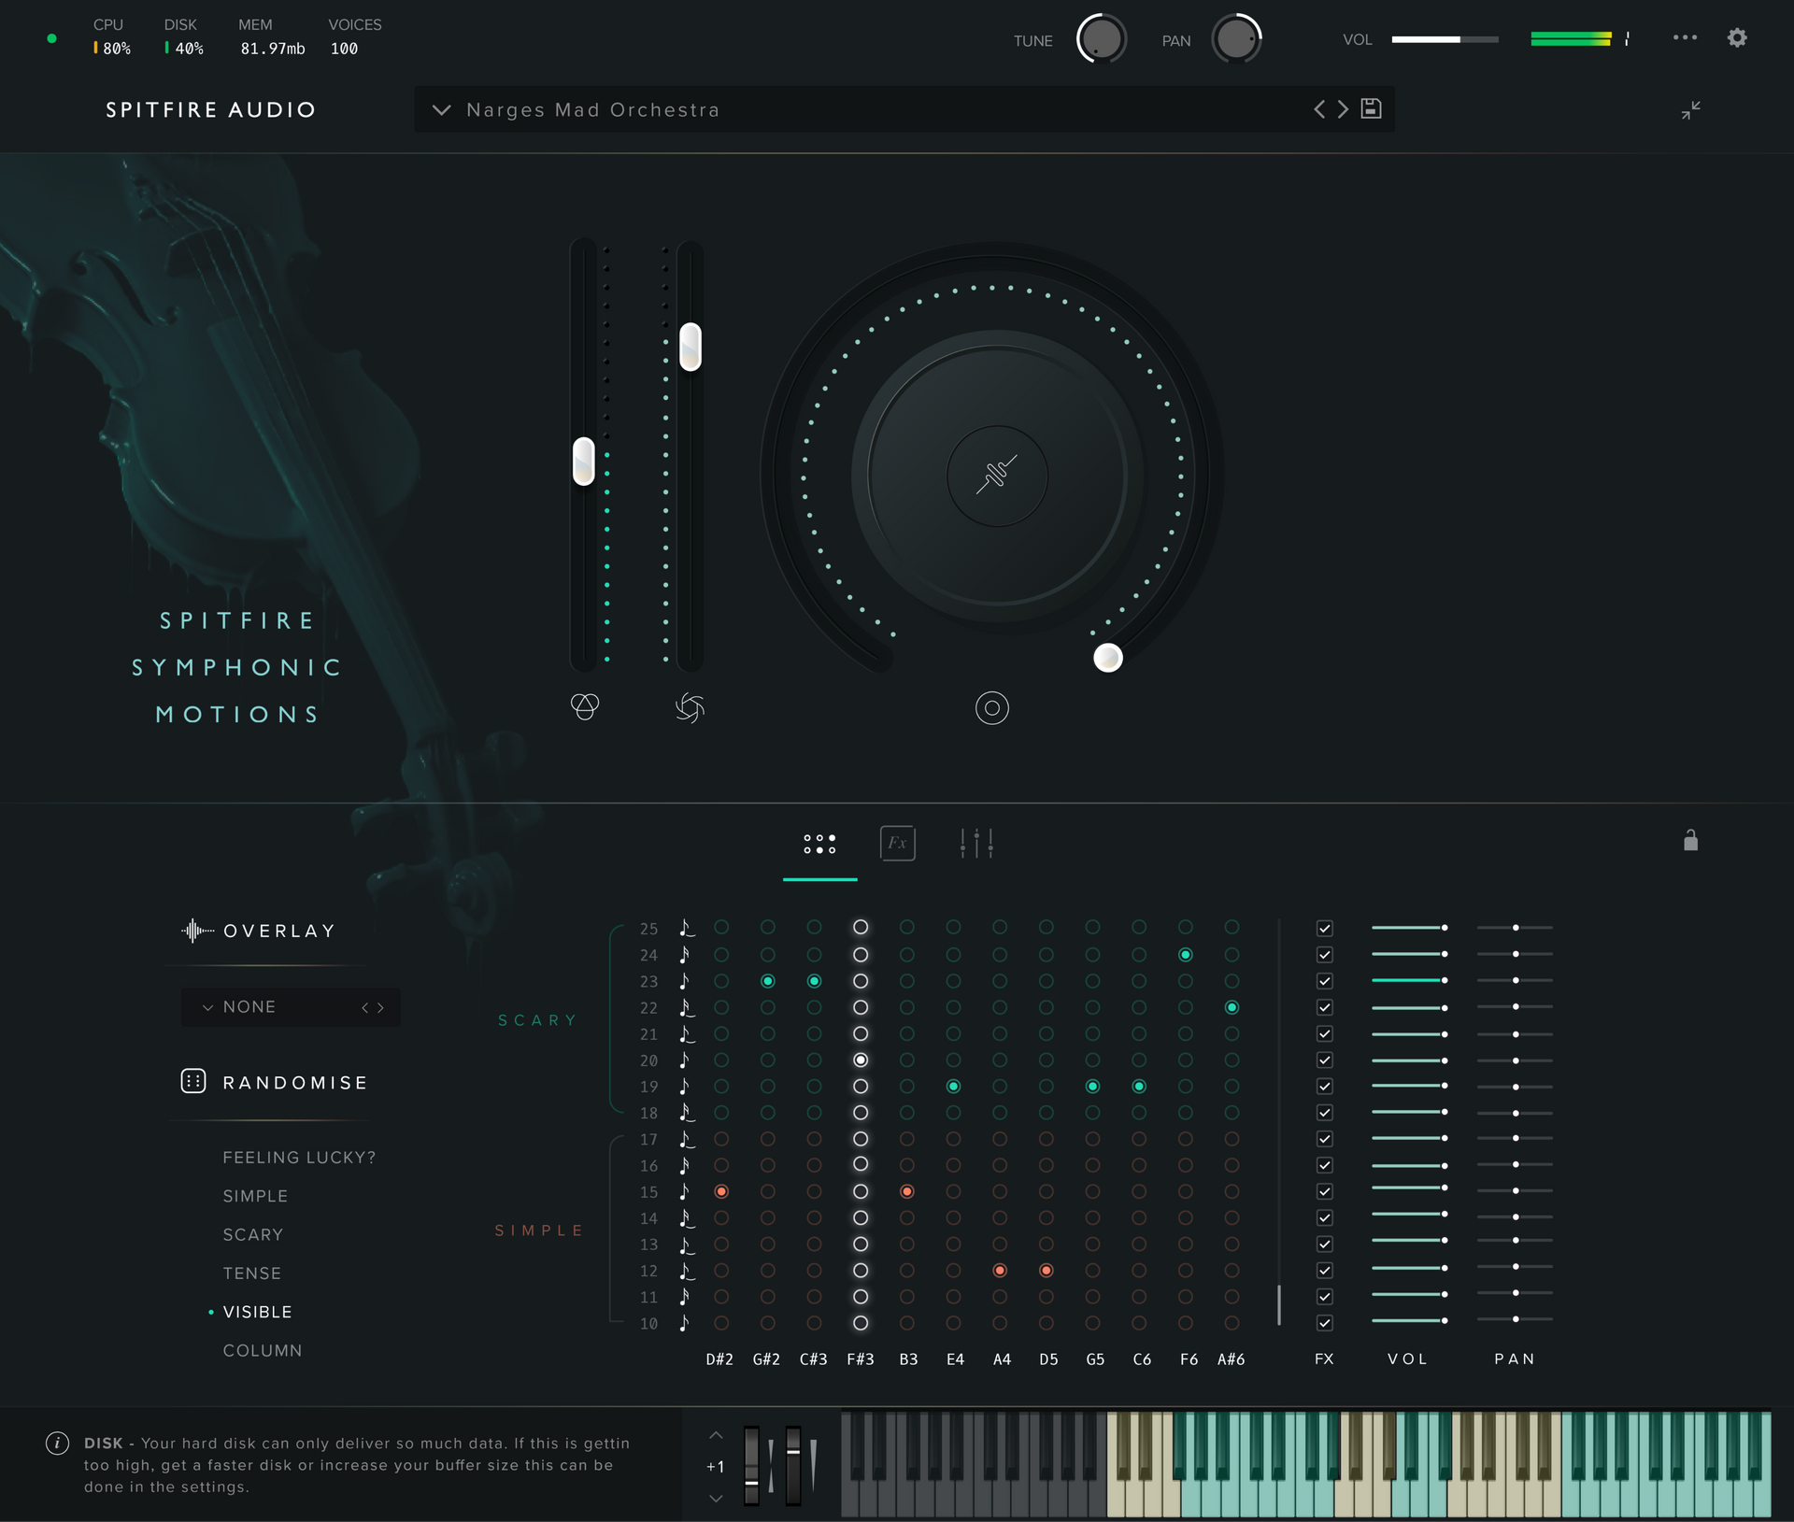Image resolution: width=1794 pixels, height=1522 pixels.
Task: Click the save preset floppy icon
Action: (1371, 109)
